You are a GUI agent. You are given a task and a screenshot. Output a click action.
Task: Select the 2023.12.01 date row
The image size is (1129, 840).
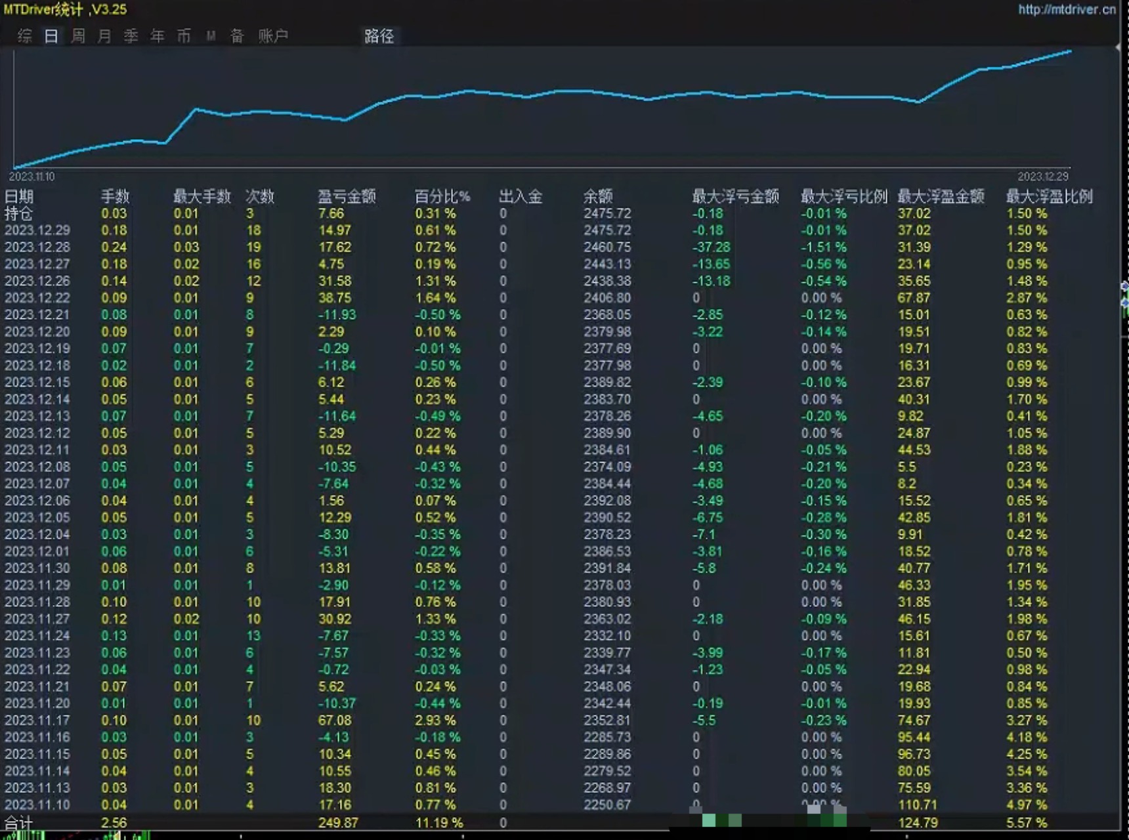click(x=37, y=552)
